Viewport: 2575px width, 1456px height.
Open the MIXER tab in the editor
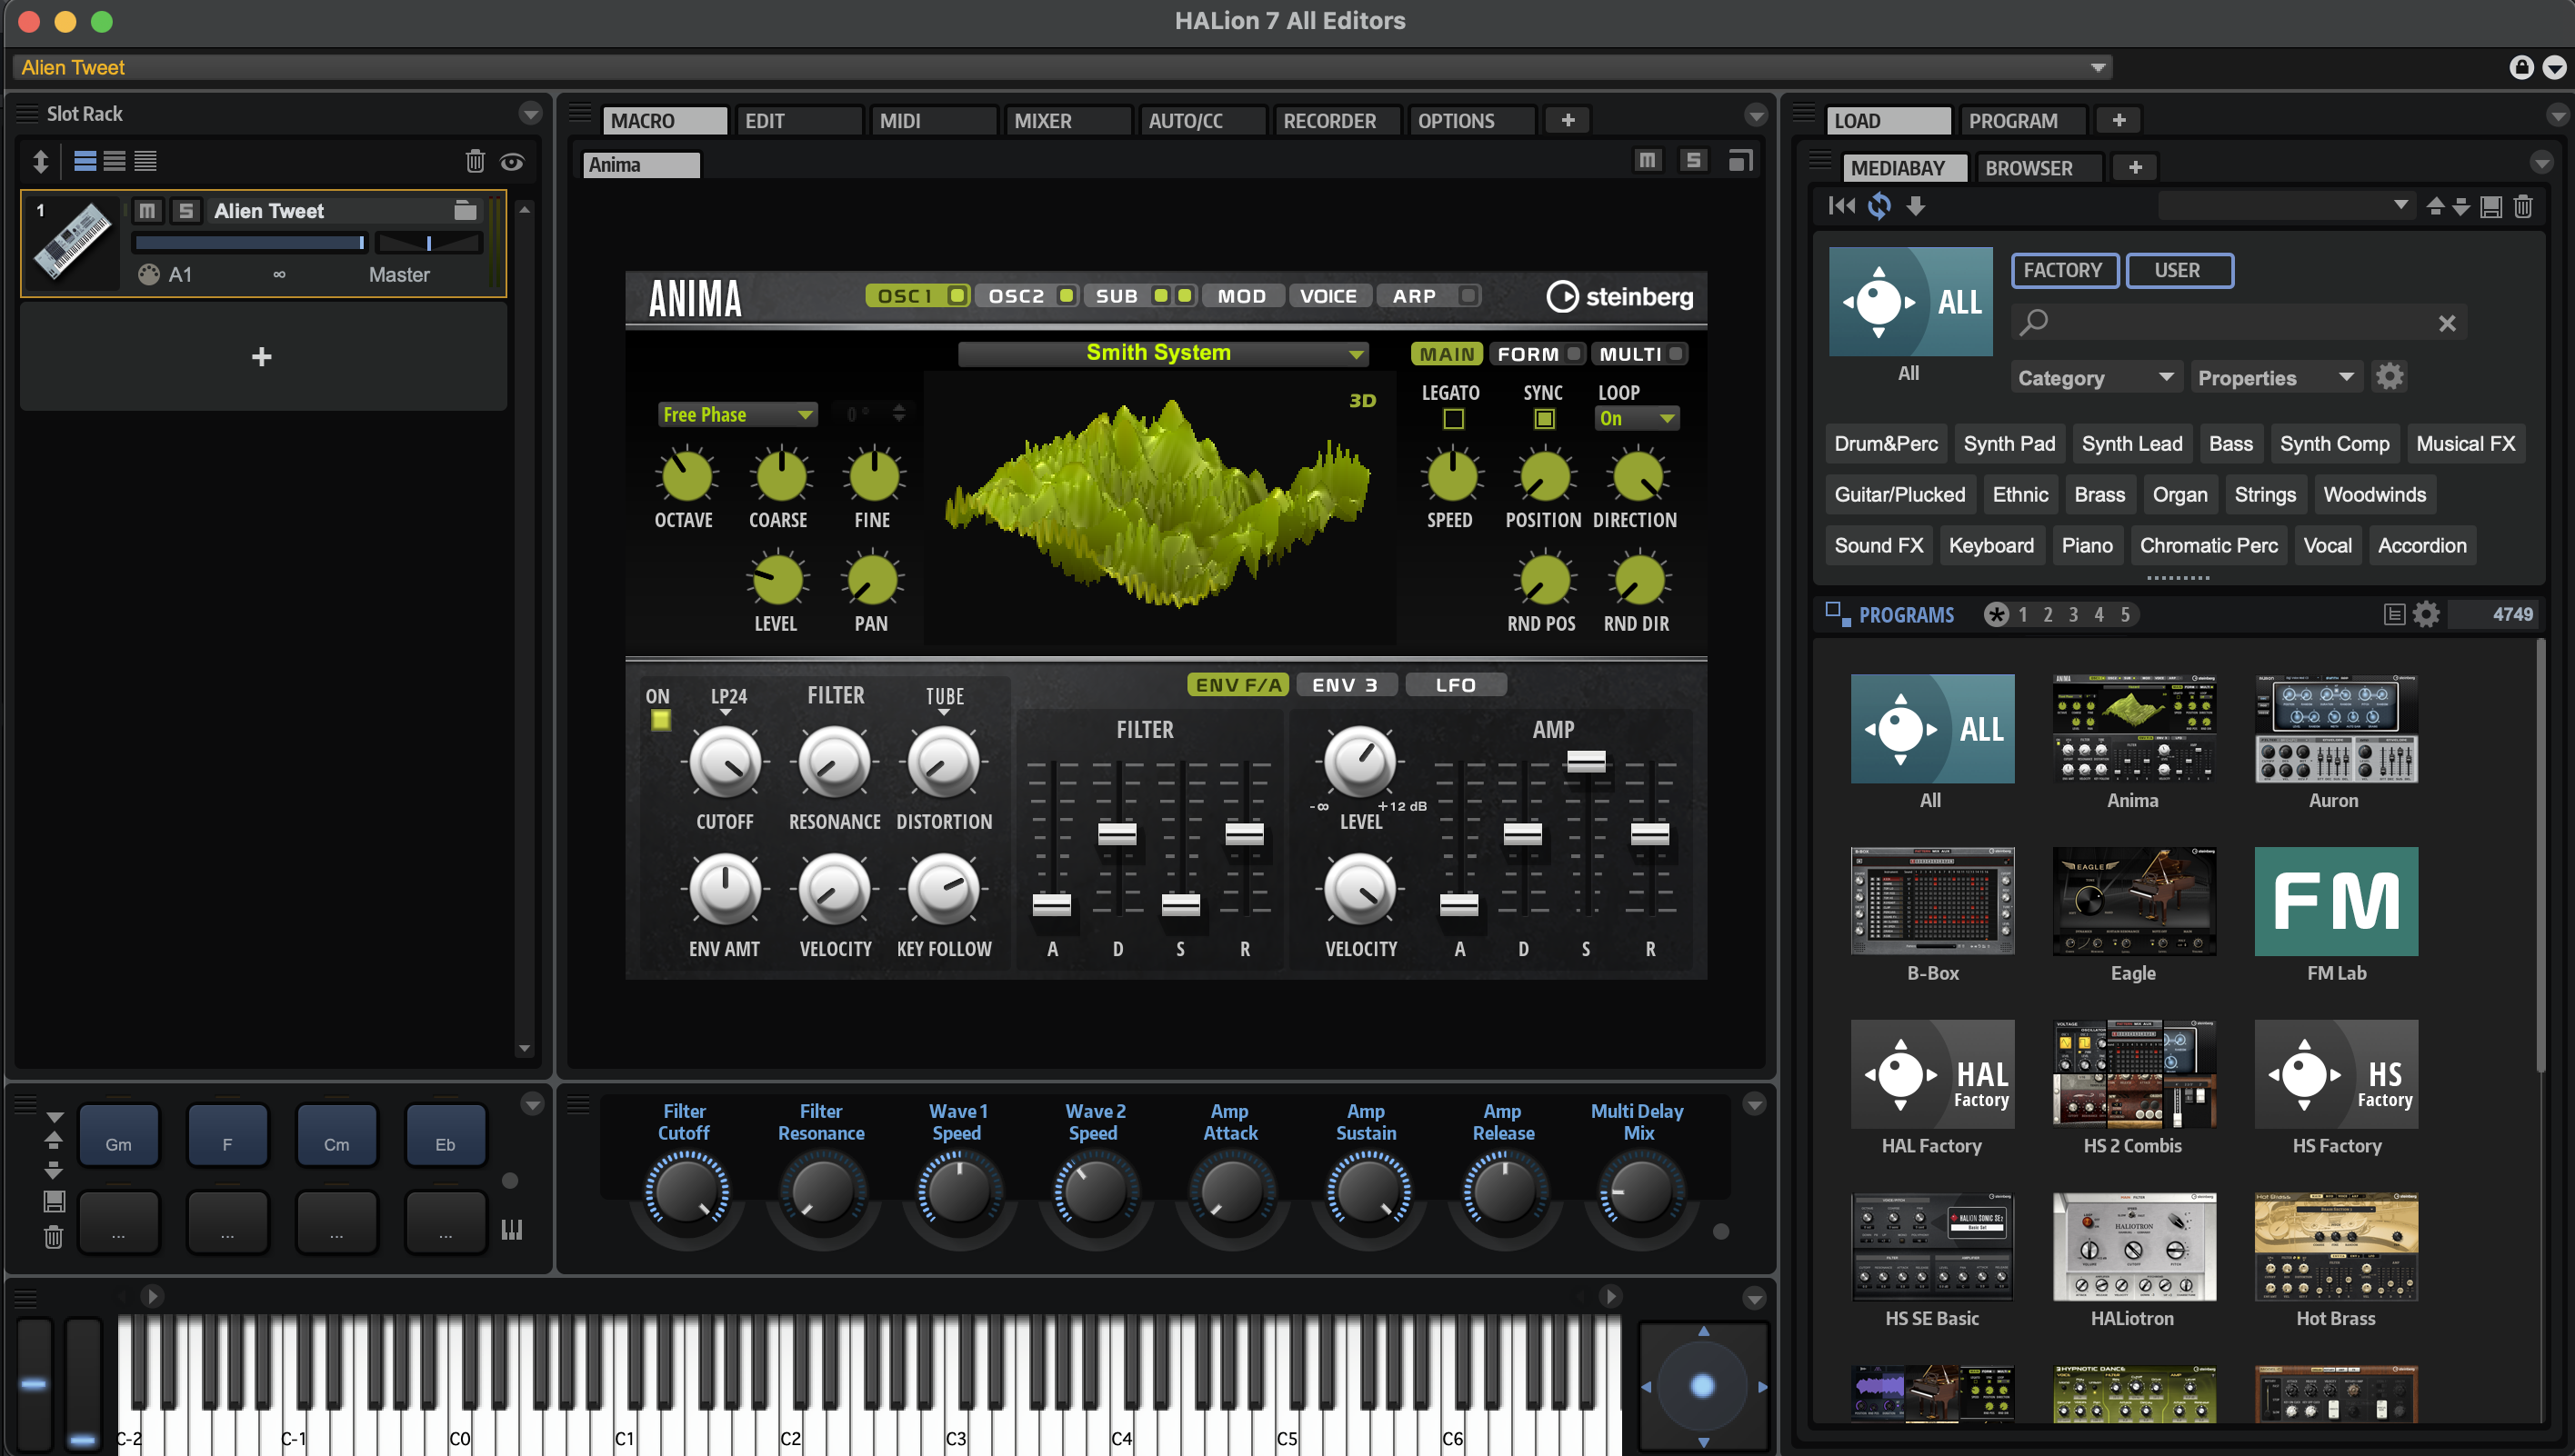[x=1067, y=120]
